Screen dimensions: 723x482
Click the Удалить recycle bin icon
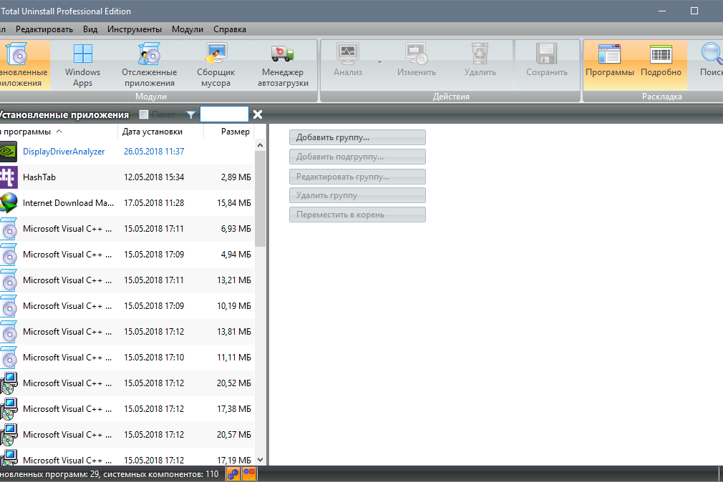pos(480,54)
